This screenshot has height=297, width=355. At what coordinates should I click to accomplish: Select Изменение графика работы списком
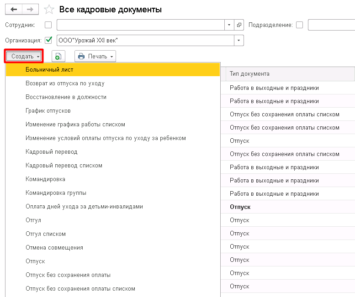(x=113, y=124)
